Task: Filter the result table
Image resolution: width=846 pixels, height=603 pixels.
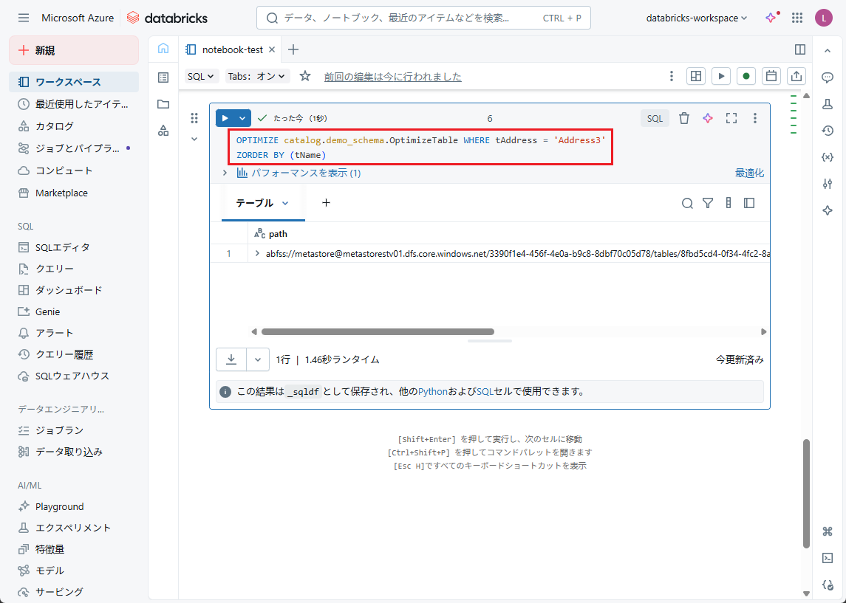Action: [708, 203]
